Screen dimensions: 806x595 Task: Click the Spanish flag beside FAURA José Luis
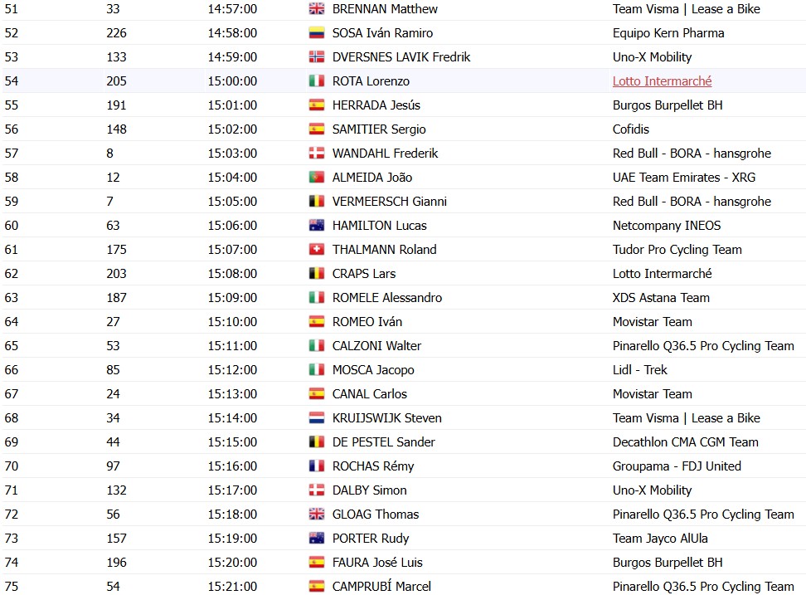[x=317, y=563]
